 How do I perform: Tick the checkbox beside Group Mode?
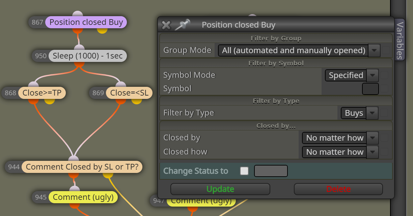(x=386, y=51)
